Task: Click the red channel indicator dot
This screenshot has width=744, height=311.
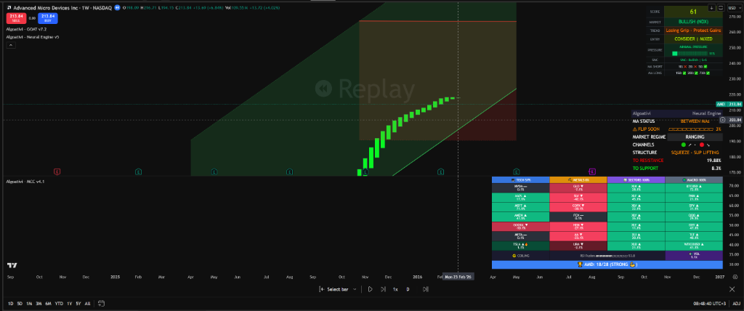Action: pos(702,145)
